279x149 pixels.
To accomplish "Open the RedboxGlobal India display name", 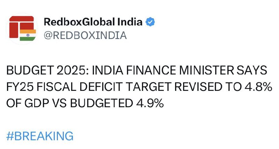I will pyautogui.click(x=93, y=22).
